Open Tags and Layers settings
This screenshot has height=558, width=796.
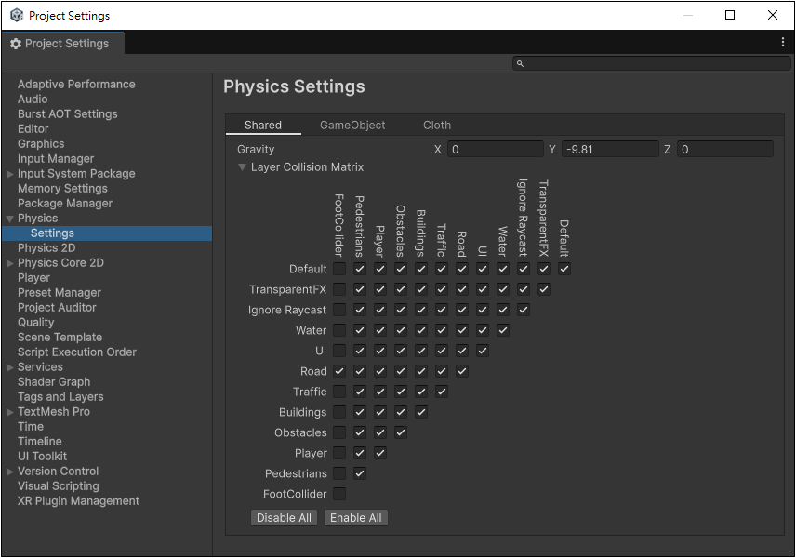60,397
